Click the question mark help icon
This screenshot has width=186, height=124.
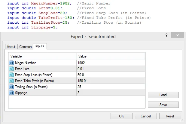(x=166, y=35)
